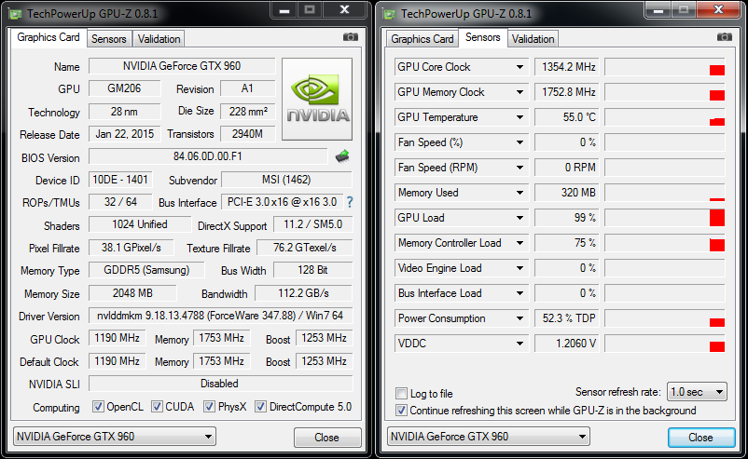The height and width of the screenshot is (459, 748).
Task: Minimize the right GPU-Z window
Action: 658,10
